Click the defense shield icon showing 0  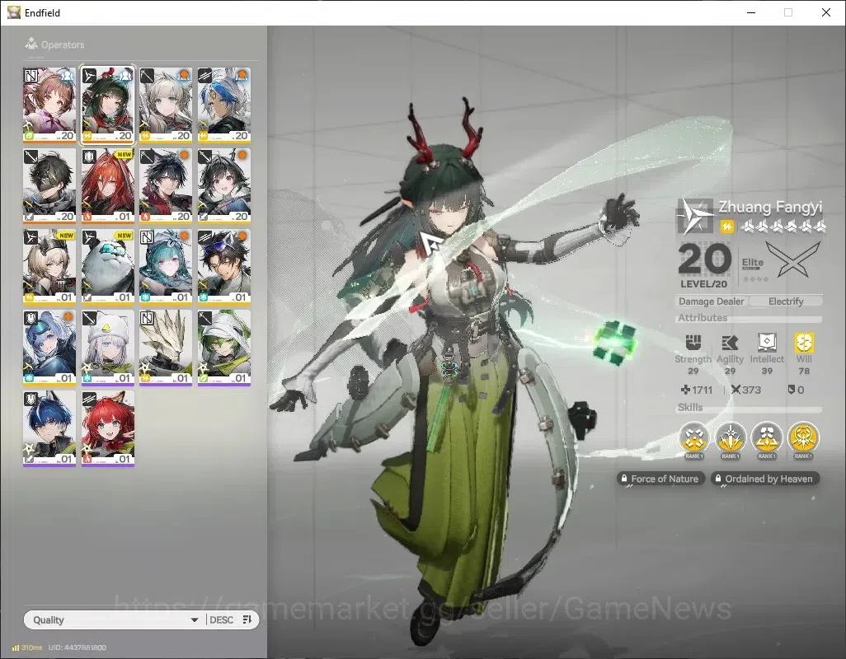click(x=791, y=389)
